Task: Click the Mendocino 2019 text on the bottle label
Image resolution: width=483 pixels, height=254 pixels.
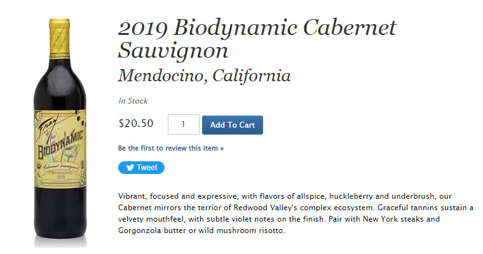Action: (x=60, y=175)
